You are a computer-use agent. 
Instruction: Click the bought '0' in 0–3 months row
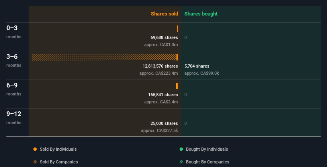pyautogui.click(x=186, y=37)
